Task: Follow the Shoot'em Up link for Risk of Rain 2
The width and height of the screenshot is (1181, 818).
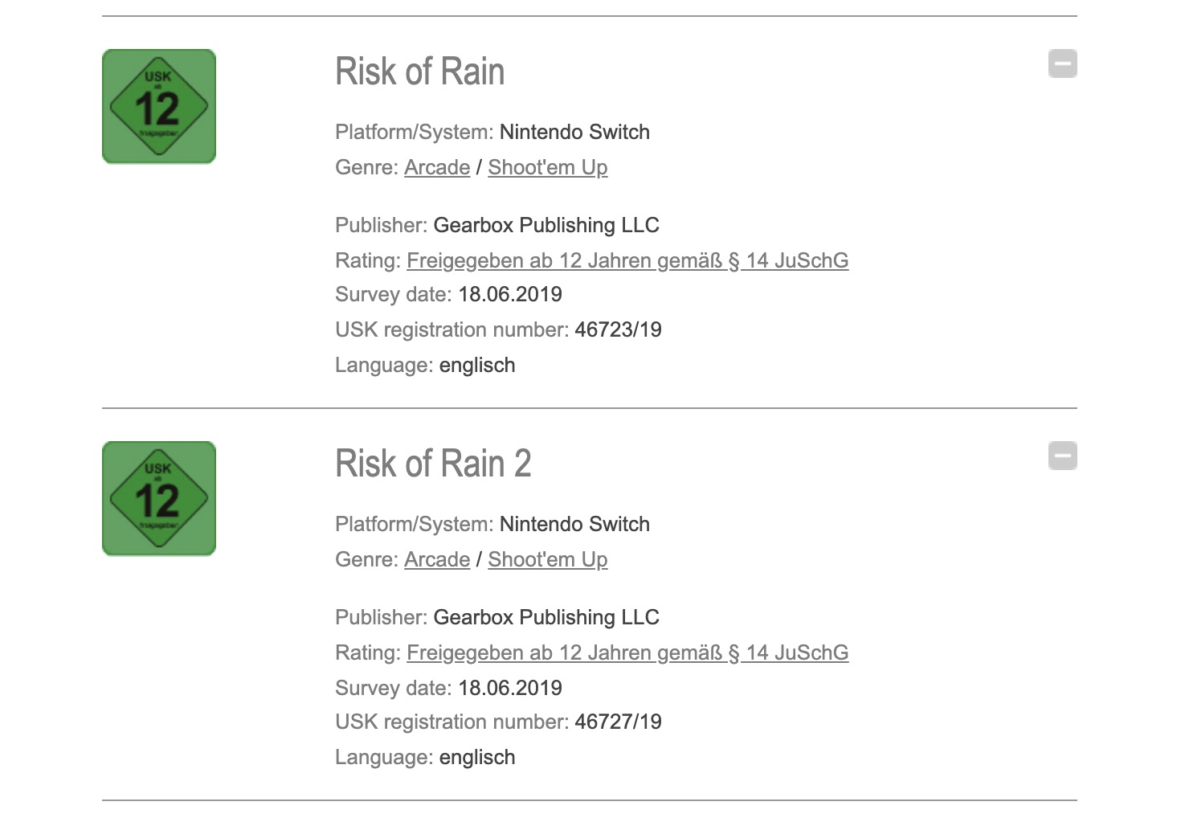Action: point(547,559)
